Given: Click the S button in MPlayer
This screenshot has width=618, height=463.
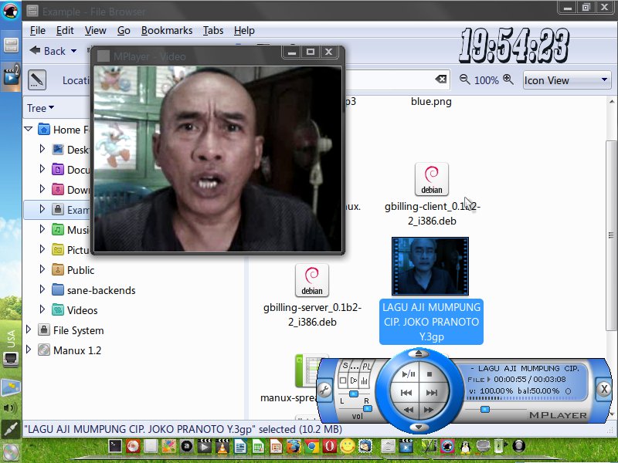Looking at the screenshot, I should pyautogui.click(x=345, y=366).
